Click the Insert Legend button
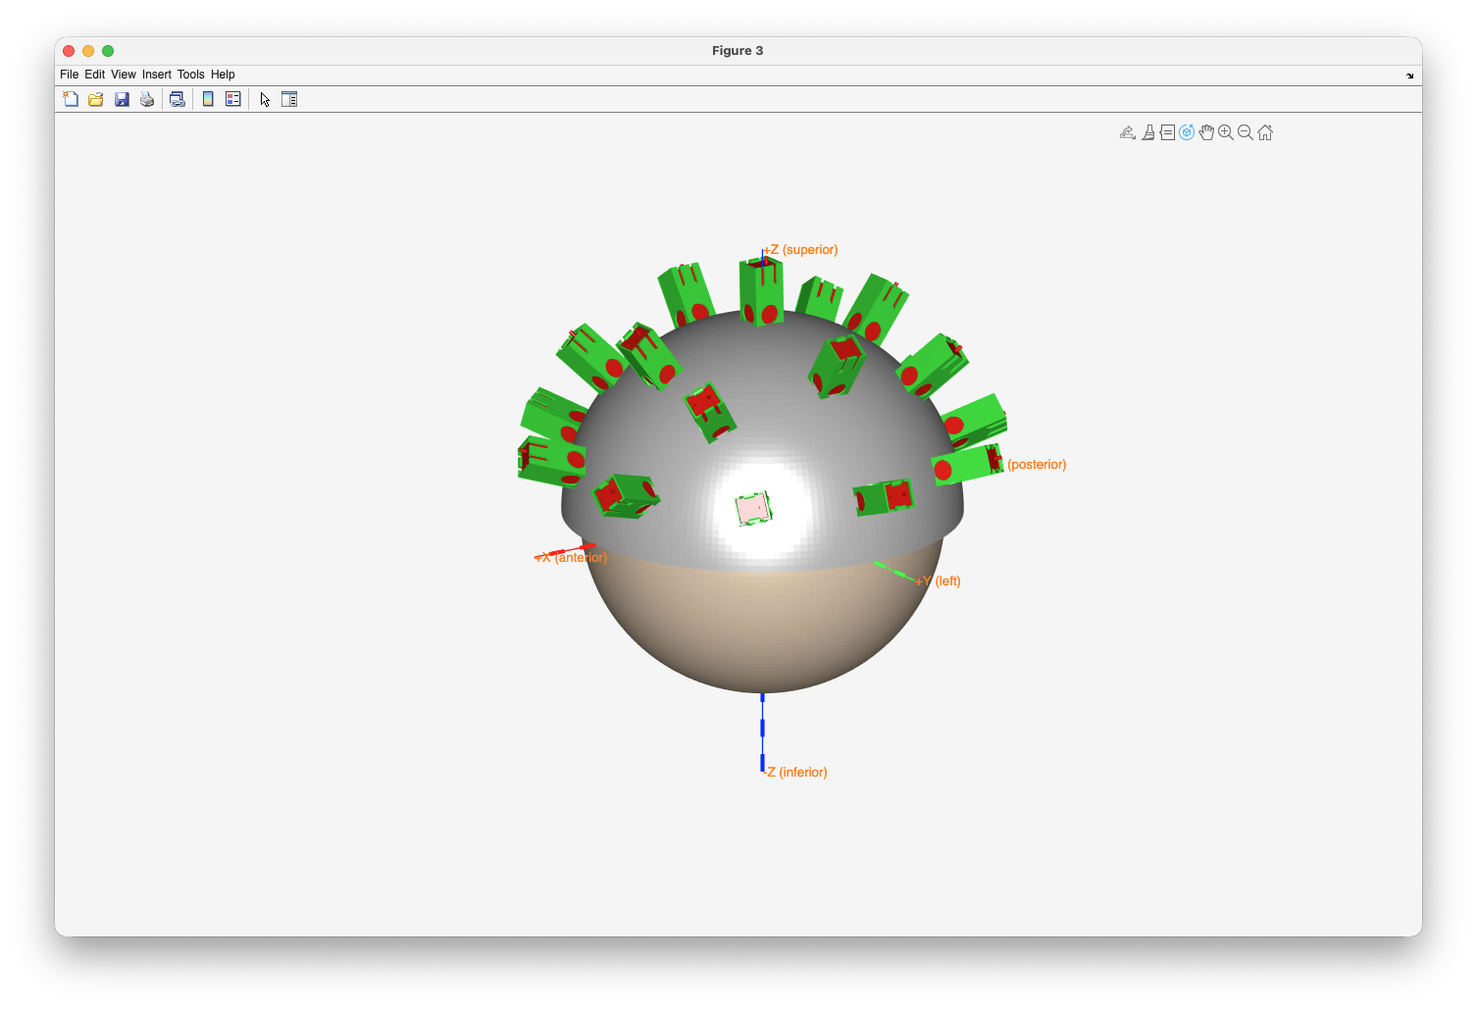The width and height of the screenshot is (1477, 1009). [233, 99]
